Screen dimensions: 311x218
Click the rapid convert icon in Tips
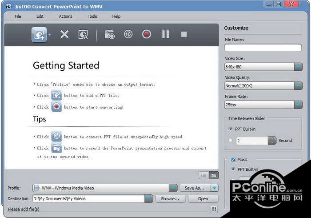pos(57,136)
